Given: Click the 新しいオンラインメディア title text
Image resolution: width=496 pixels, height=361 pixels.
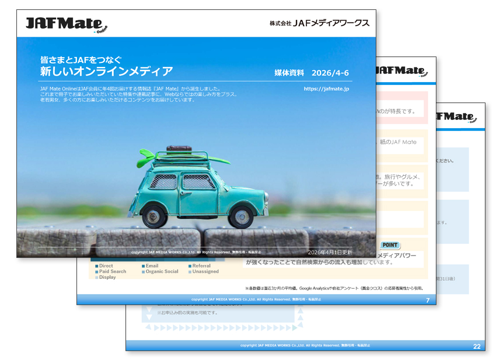Looking at the screenshot, I should tap(106, 71).
